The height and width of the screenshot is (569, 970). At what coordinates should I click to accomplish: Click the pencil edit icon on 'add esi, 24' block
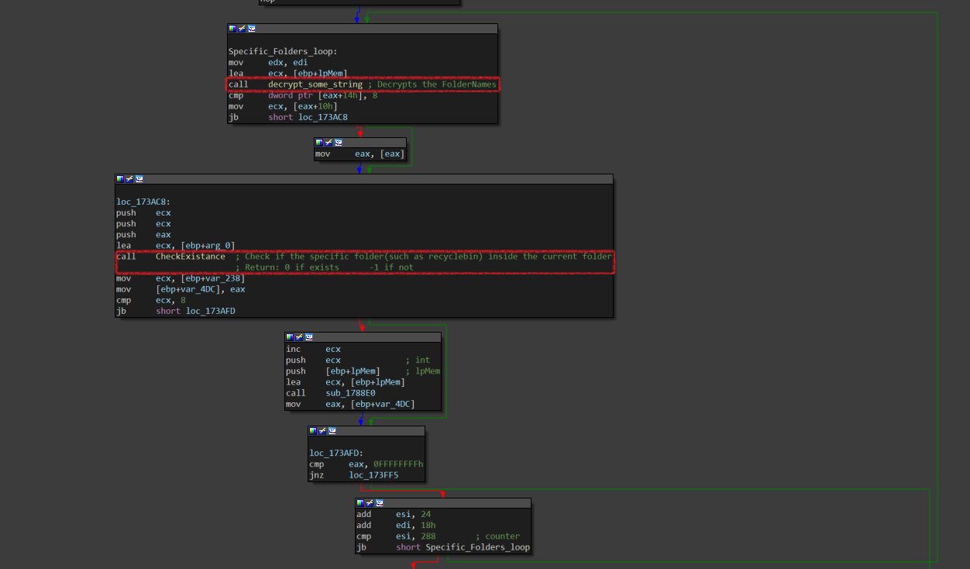(x=370, y=503)
